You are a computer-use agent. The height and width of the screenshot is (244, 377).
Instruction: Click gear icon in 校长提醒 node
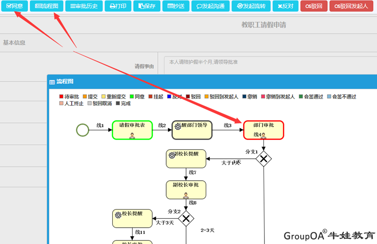point(118,215)
